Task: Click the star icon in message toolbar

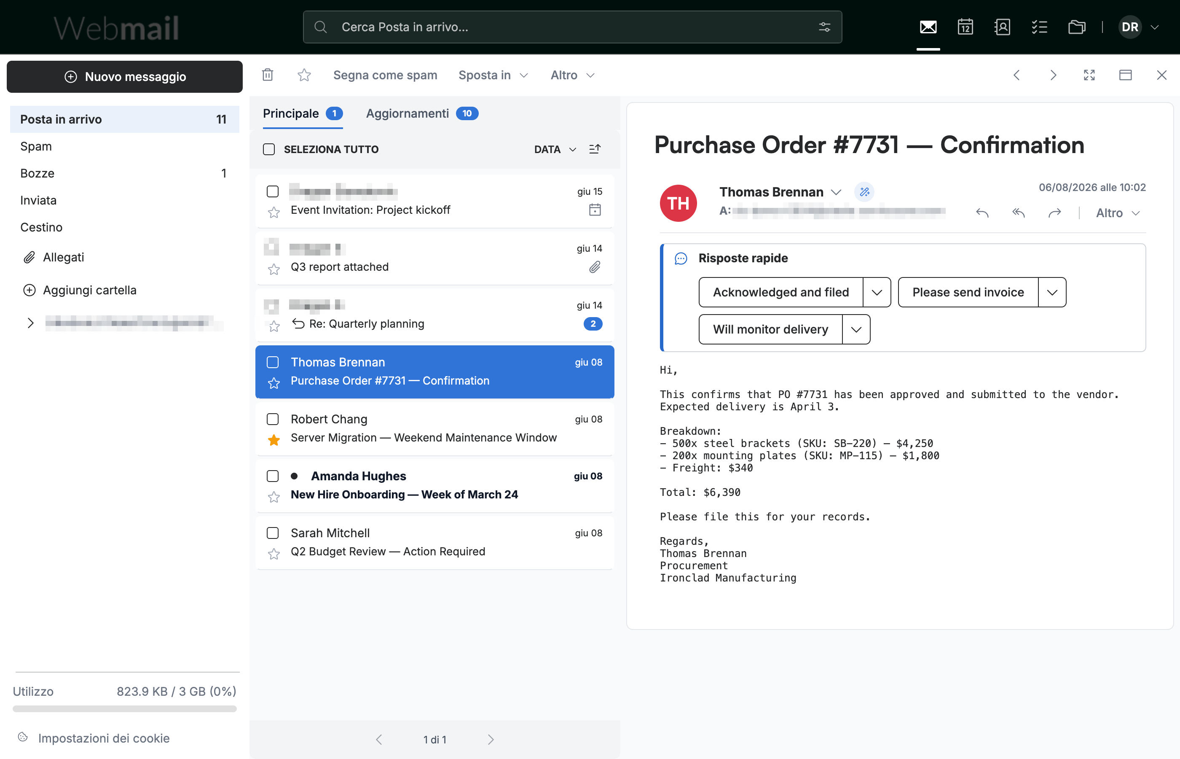Action: 304,75
